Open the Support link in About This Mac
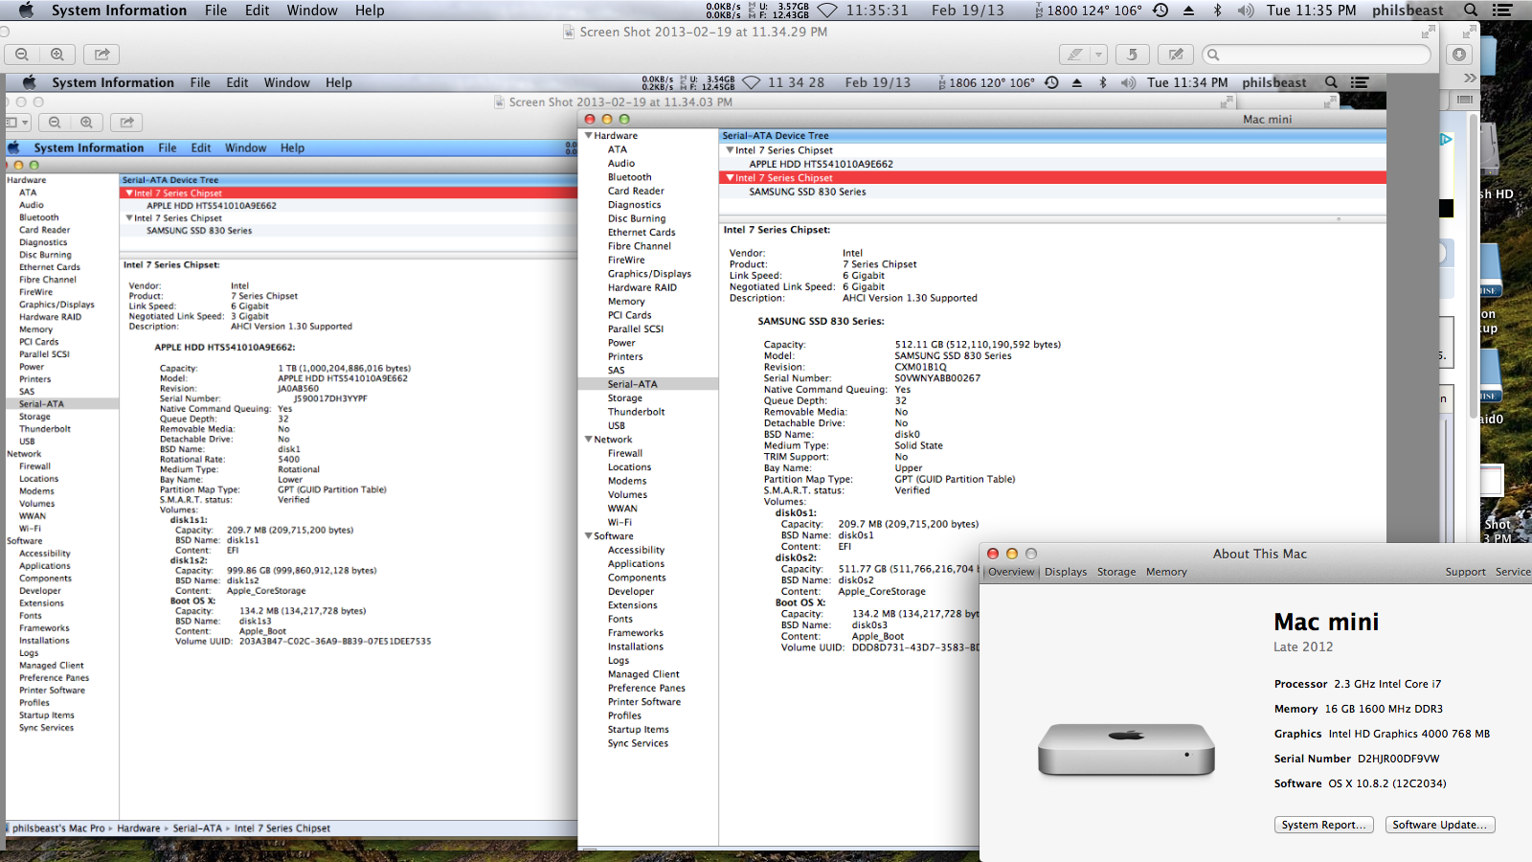1532x862 pixels. [x=1466, y=572]
